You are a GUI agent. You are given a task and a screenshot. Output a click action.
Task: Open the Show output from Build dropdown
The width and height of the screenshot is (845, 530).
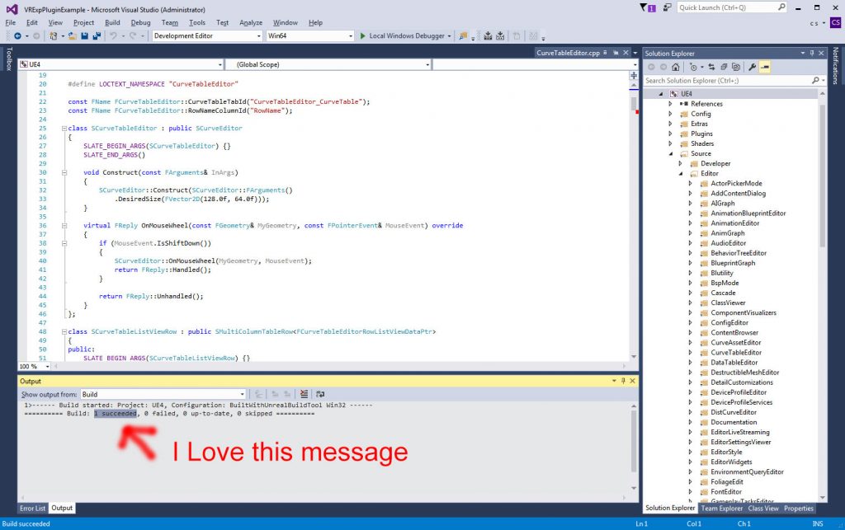(x=163, y=394)
